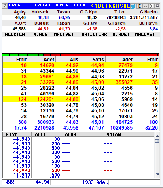Click the SATICILAR header
The image size is (163, 188).
[x=94, y=35]
